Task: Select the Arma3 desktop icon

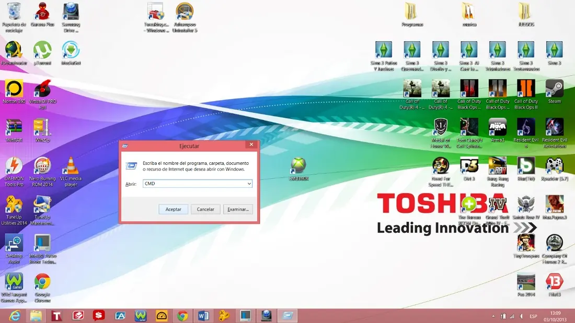Action: (498, 130)
